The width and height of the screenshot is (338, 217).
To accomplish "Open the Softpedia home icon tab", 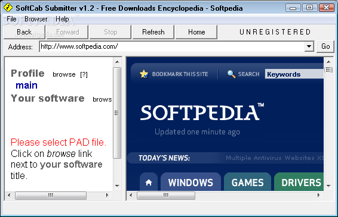I will tap(149, 183).
